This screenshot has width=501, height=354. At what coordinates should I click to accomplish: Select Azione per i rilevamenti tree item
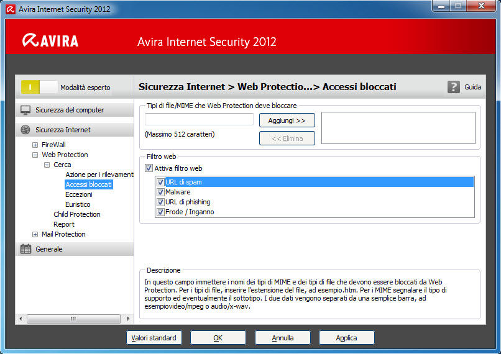click(x=99, y=175)
